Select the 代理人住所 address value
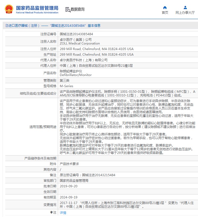The height and width of the screenshot is (217, 198). tap(96, 66)
